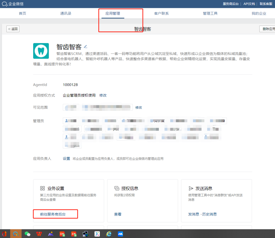Open the API文档 link
The image size is (275, 238).
(x=249, y=4)
